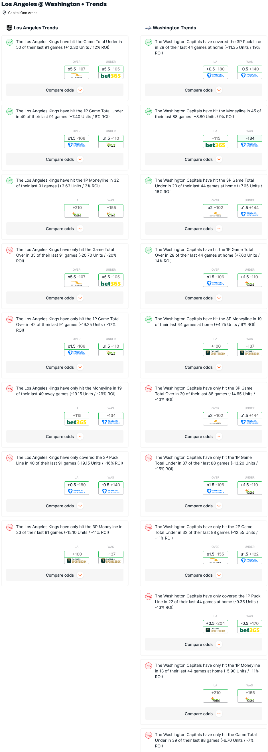Click the red downtrend icon beside Kings away Moneyline trend
268x752 pixels.
point(10,389)
